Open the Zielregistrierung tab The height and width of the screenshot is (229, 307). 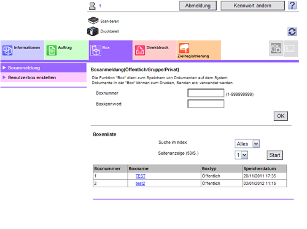199,50
